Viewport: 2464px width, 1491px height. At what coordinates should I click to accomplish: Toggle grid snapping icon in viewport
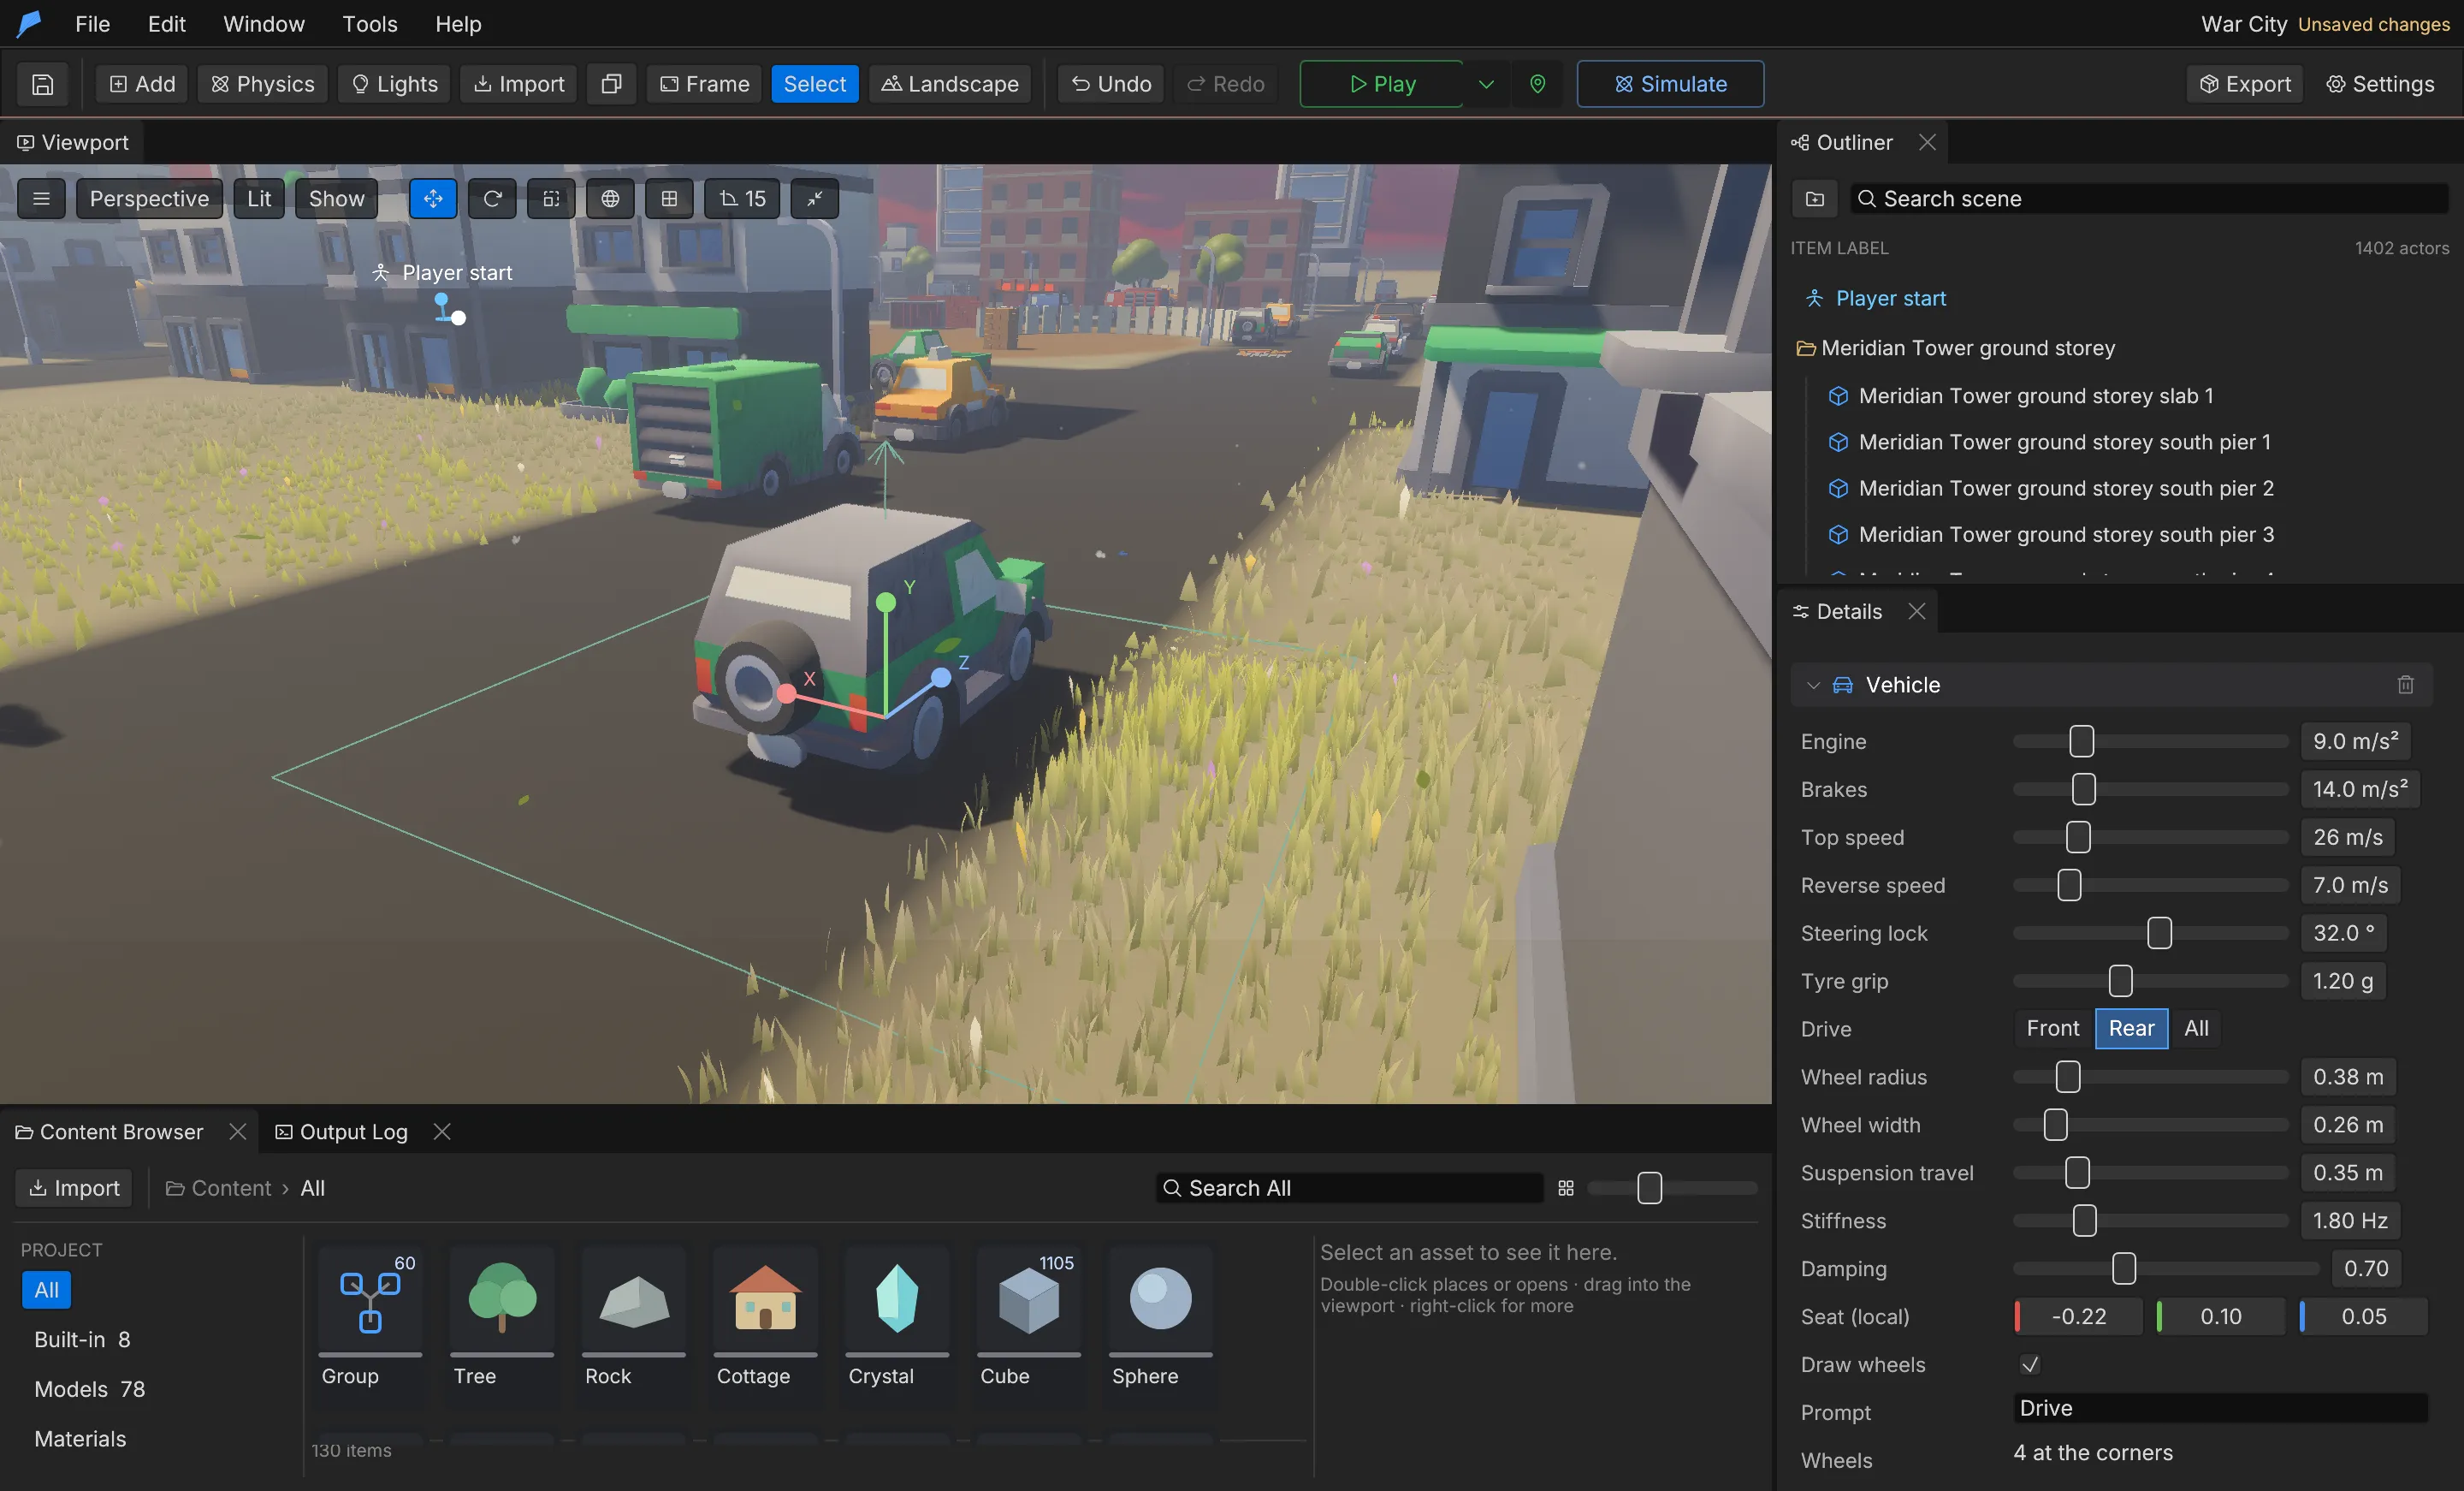(x=669, y=199)
